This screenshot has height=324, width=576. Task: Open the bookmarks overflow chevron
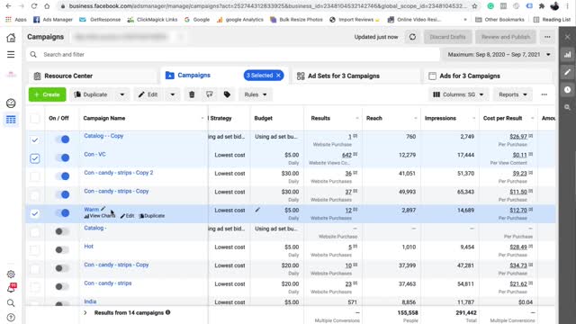[465, 20]
